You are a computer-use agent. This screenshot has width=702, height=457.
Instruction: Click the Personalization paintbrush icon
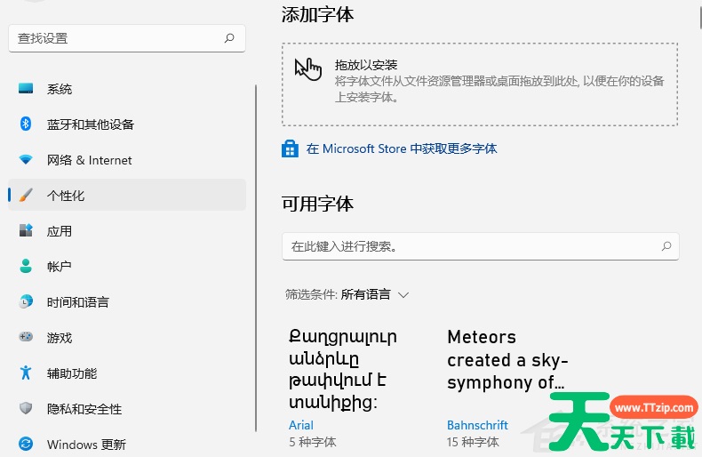click(26, 195)
